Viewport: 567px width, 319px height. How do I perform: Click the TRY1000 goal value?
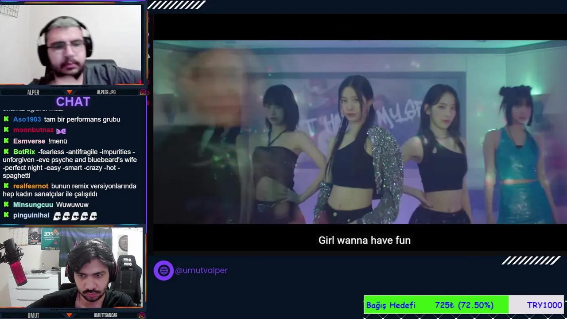(544, 305)
